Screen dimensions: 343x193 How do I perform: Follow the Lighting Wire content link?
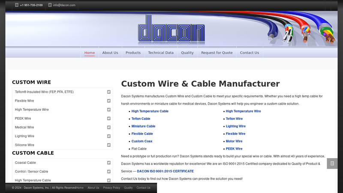tap(235, 126)
